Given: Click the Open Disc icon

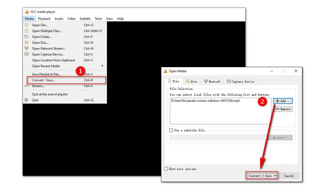Looking at the screenshot, I should click(27, 43).
